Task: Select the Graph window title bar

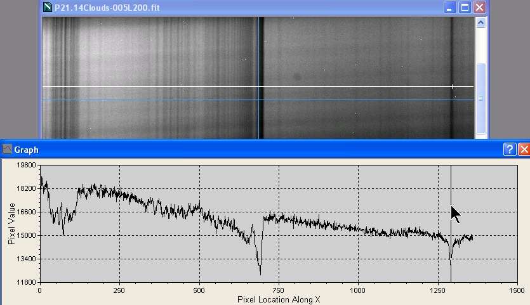Action: coord(254,150)
